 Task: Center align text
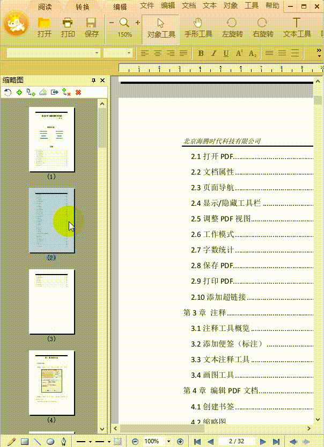coord(158,53)
